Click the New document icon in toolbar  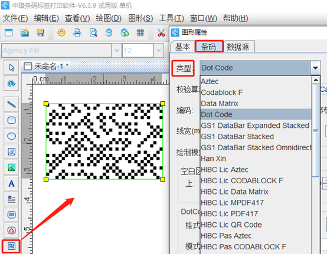click(x=9, y=32)
